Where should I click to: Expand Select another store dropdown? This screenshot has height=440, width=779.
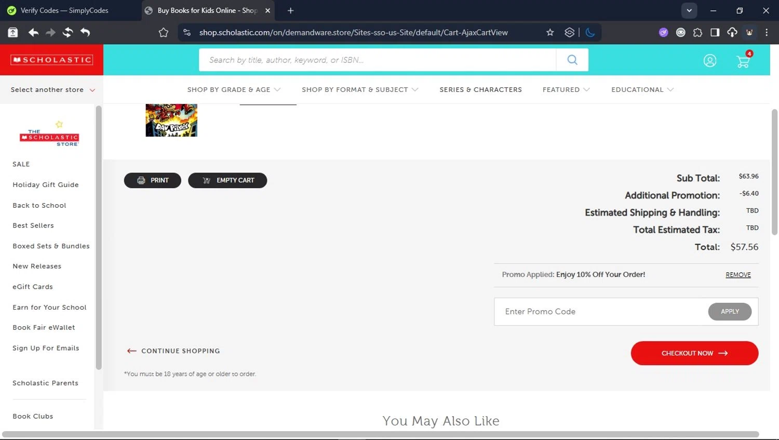(x=52, y=90)
